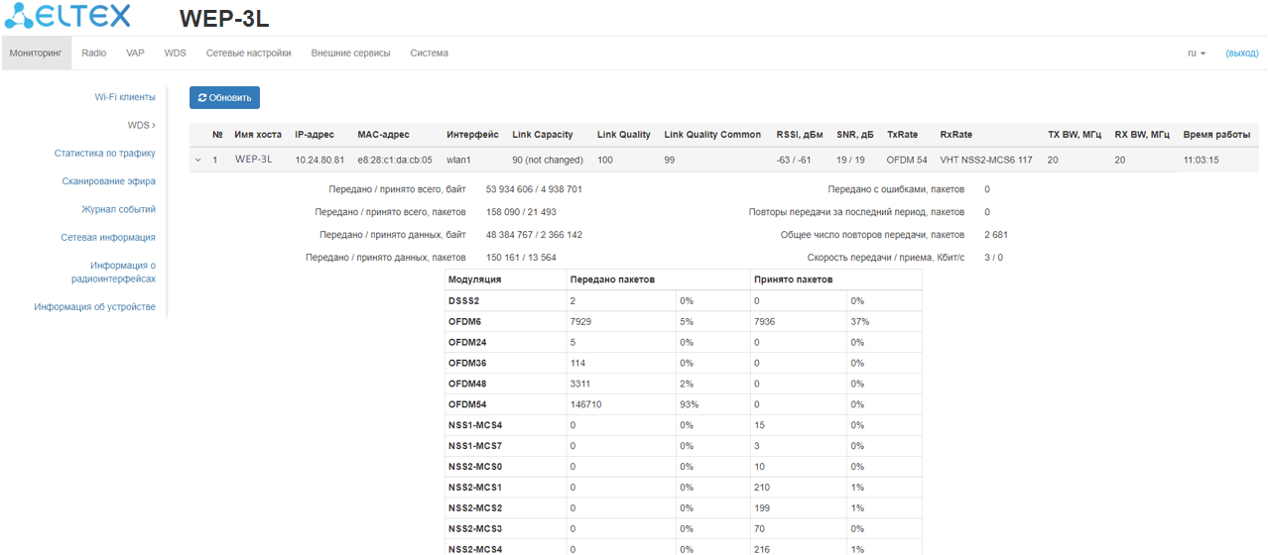Image resolution: width=1268 pixels, height=555 pixels.
Task: Open the Мониторинг tab
Action: coord(36,54)
